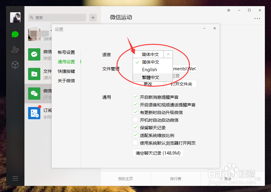Toggle 开启新消息提醒声音 checkbox
The height and width of the screenshot is (192, 271).
click(x=135, y=97)
